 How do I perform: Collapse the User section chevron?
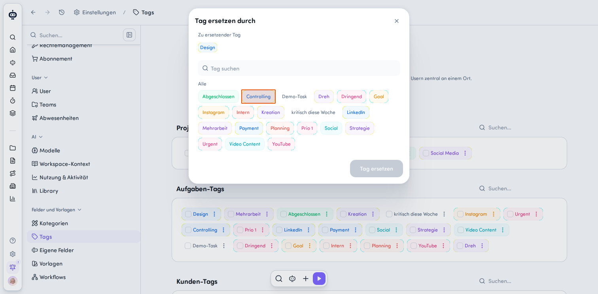46,78
